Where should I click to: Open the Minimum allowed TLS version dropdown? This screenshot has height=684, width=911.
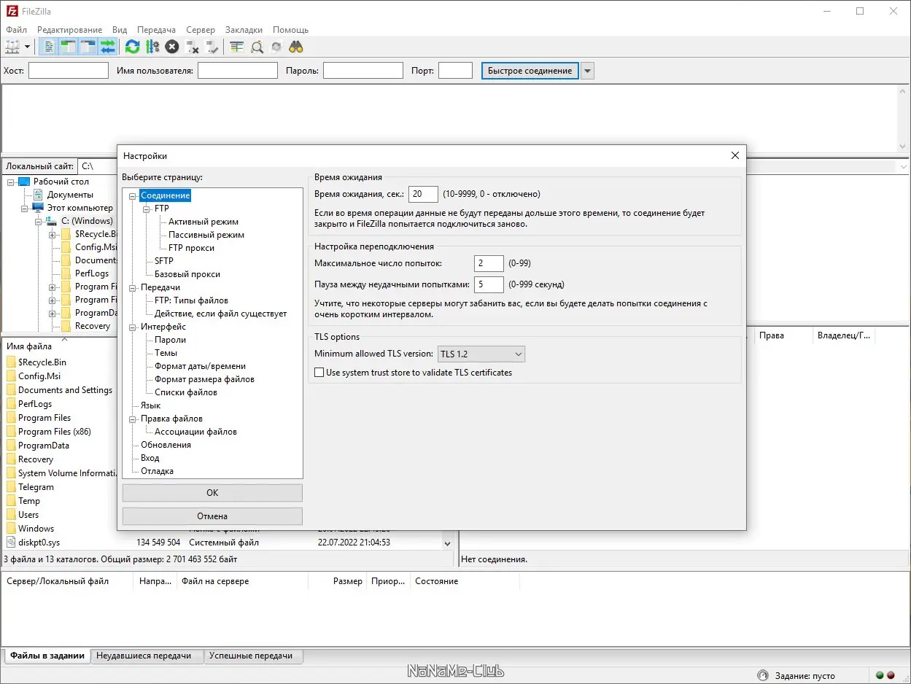pyautogui.click(x=481, y=354)
